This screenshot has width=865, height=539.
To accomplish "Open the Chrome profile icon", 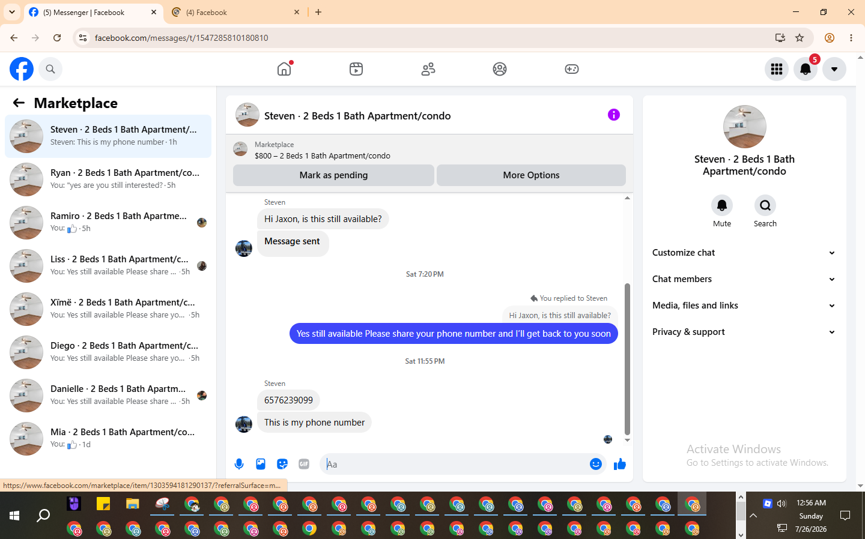I will pyautogui.click(x=830, y=38).
